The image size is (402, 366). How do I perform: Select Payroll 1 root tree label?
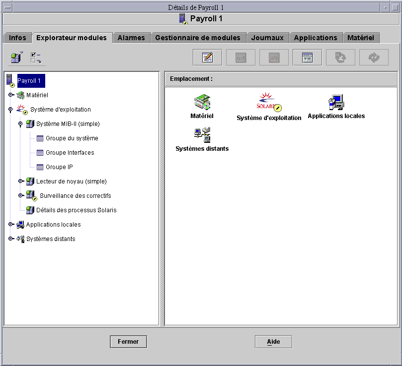pos(31,81)
